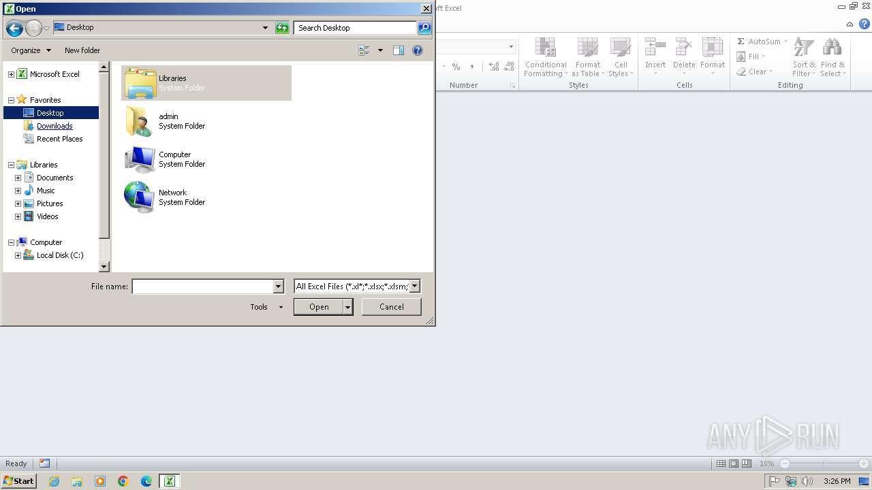Expand the Microsoft Excel tree node
Screen dimensions: 872x490
click(11, 74)
